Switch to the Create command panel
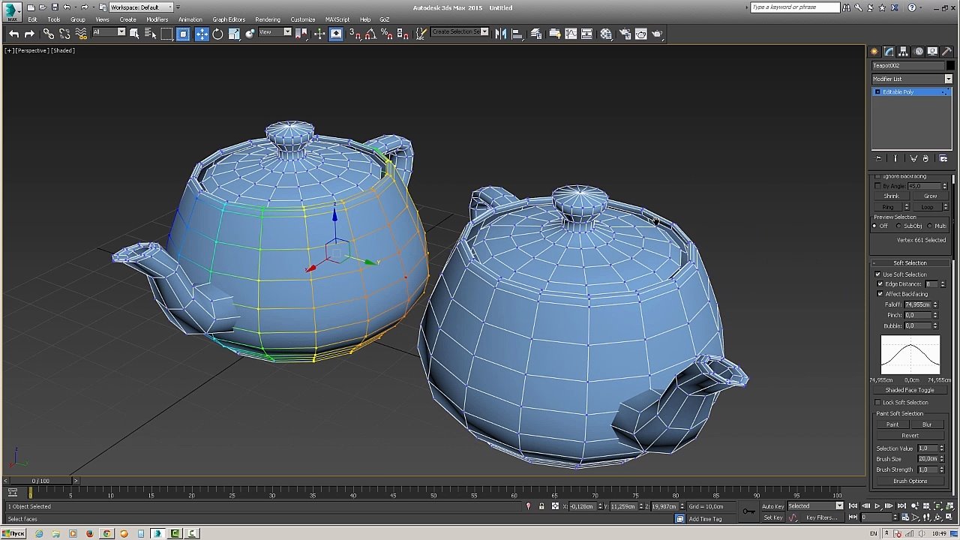Viewport: 960px width, 540px height. tap(874, 51)
